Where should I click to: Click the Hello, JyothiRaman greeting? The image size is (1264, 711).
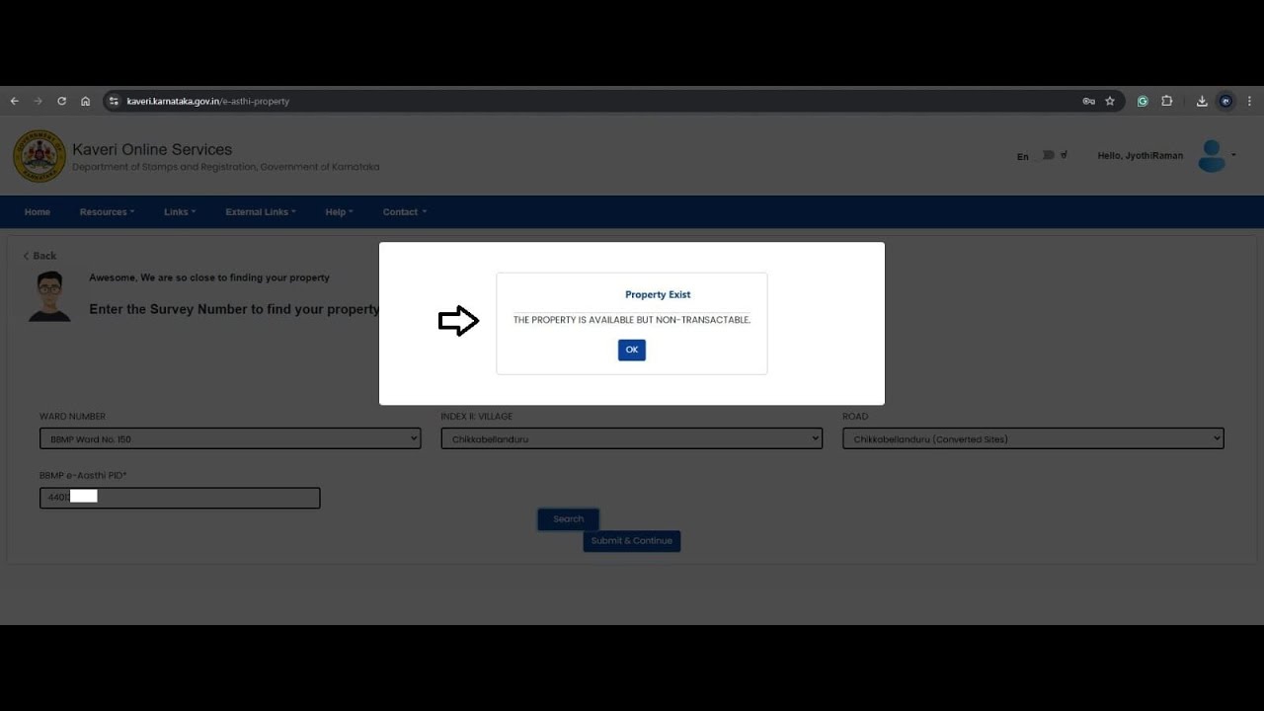tap(1140, 155)
